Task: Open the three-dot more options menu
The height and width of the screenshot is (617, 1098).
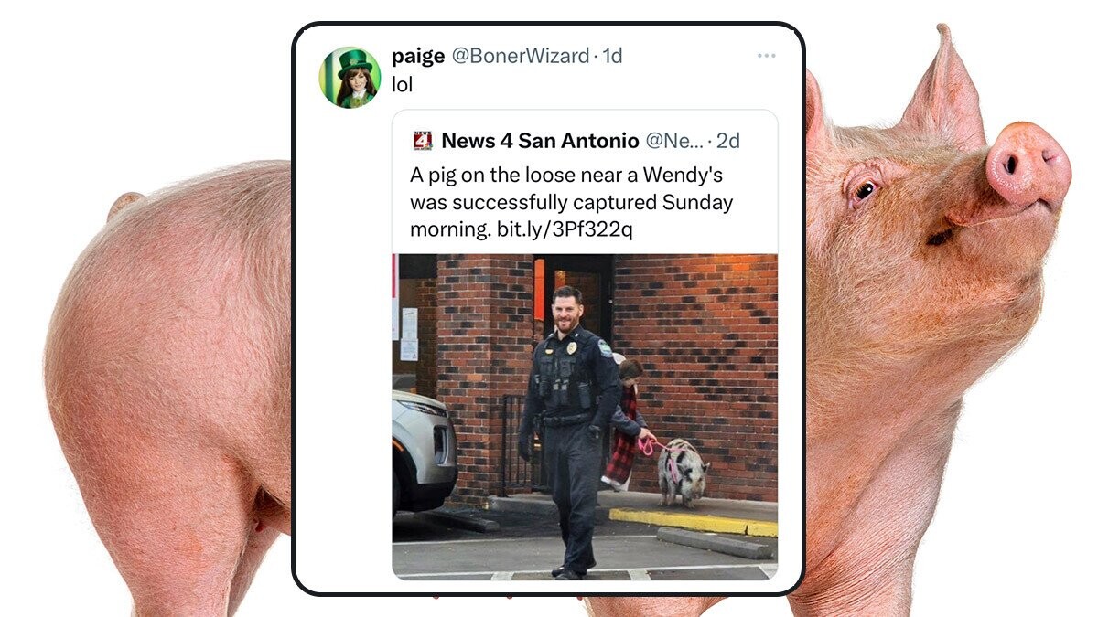Action: 767,56
